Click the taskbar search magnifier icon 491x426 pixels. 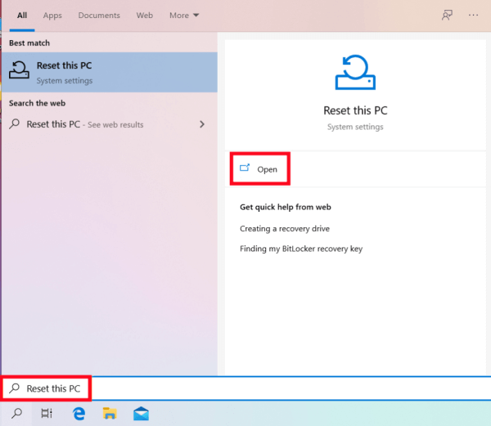point(16,413)
